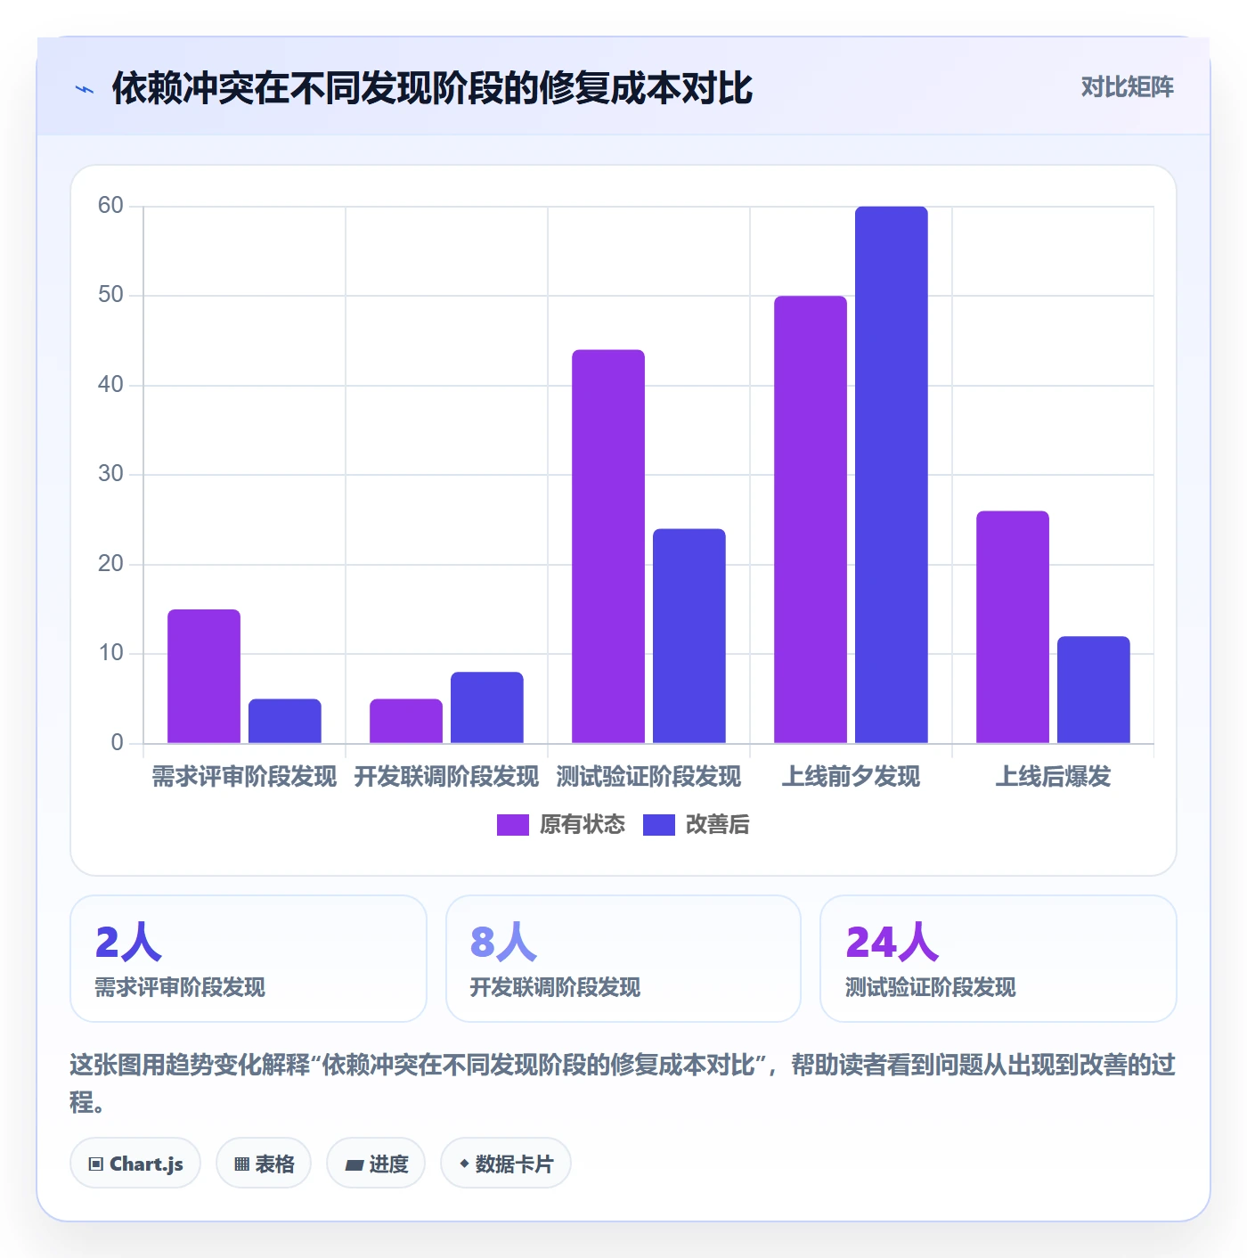Click the 24人 figure
The width and height of the screenshot is (1247, 1258).
click(x=892, y=943)
